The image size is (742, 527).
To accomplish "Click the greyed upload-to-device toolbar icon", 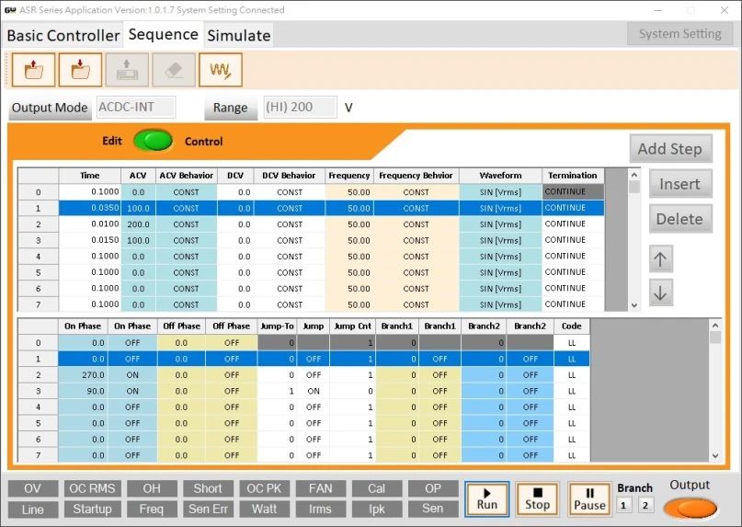I will (127, 70).
